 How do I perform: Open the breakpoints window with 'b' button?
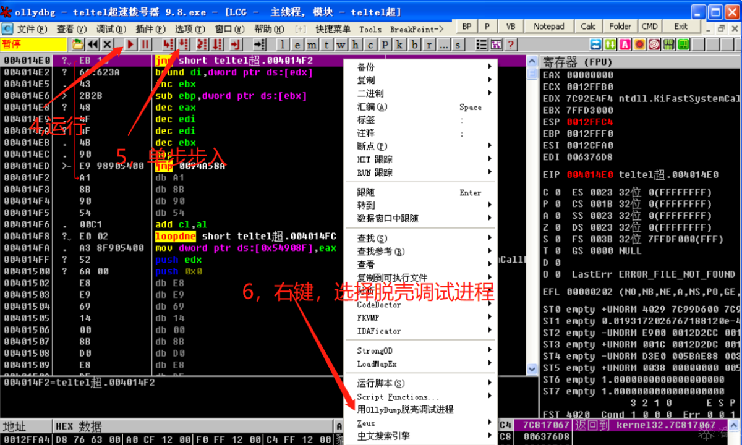tap(414, 44)
